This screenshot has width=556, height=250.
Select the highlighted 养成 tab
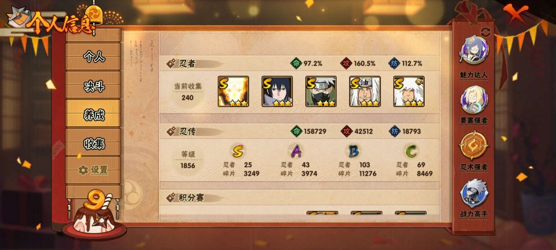(93, 114)
